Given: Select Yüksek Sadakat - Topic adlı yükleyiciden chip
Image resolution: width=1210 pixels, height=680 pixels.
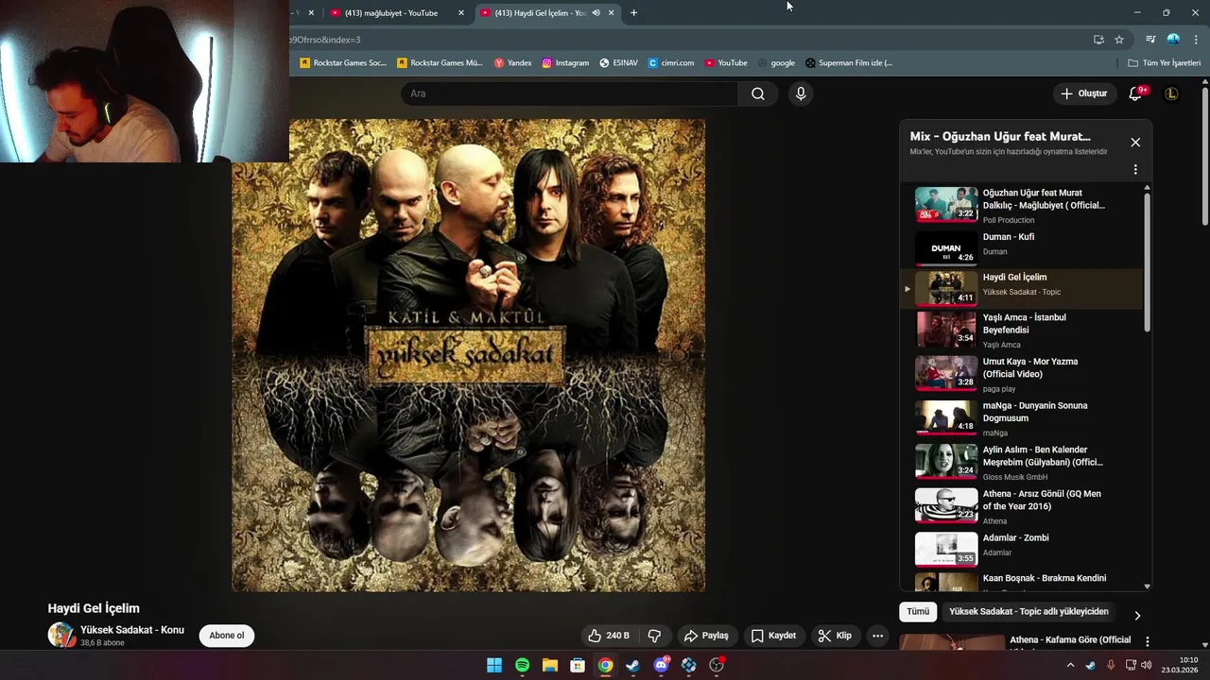Looking at the screenshot, I should point(1028,612).
